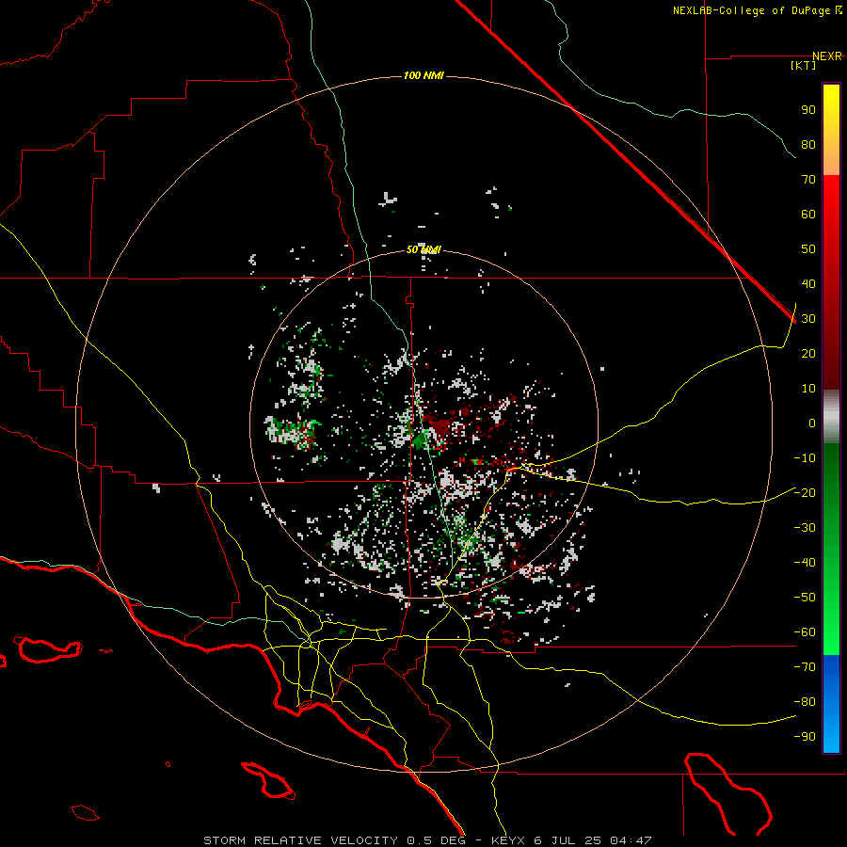Click the positive 80 scale value
The width and height of the screenshot is (847, 847).
(808, 145)
